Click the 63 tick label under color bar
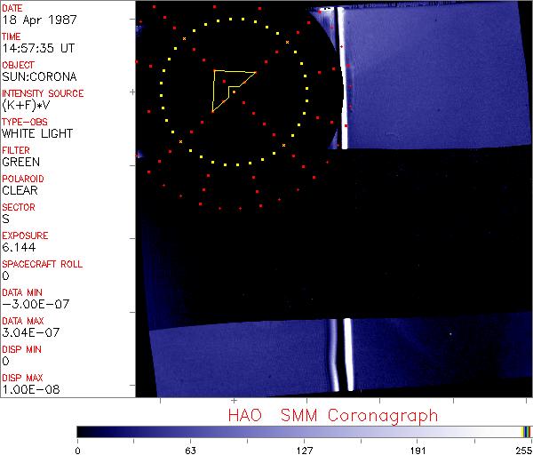 [x=190, y=449]
